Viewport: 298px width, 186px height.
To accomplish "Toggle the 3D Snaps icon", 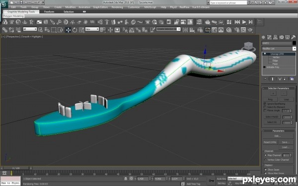I will point(125,30).
